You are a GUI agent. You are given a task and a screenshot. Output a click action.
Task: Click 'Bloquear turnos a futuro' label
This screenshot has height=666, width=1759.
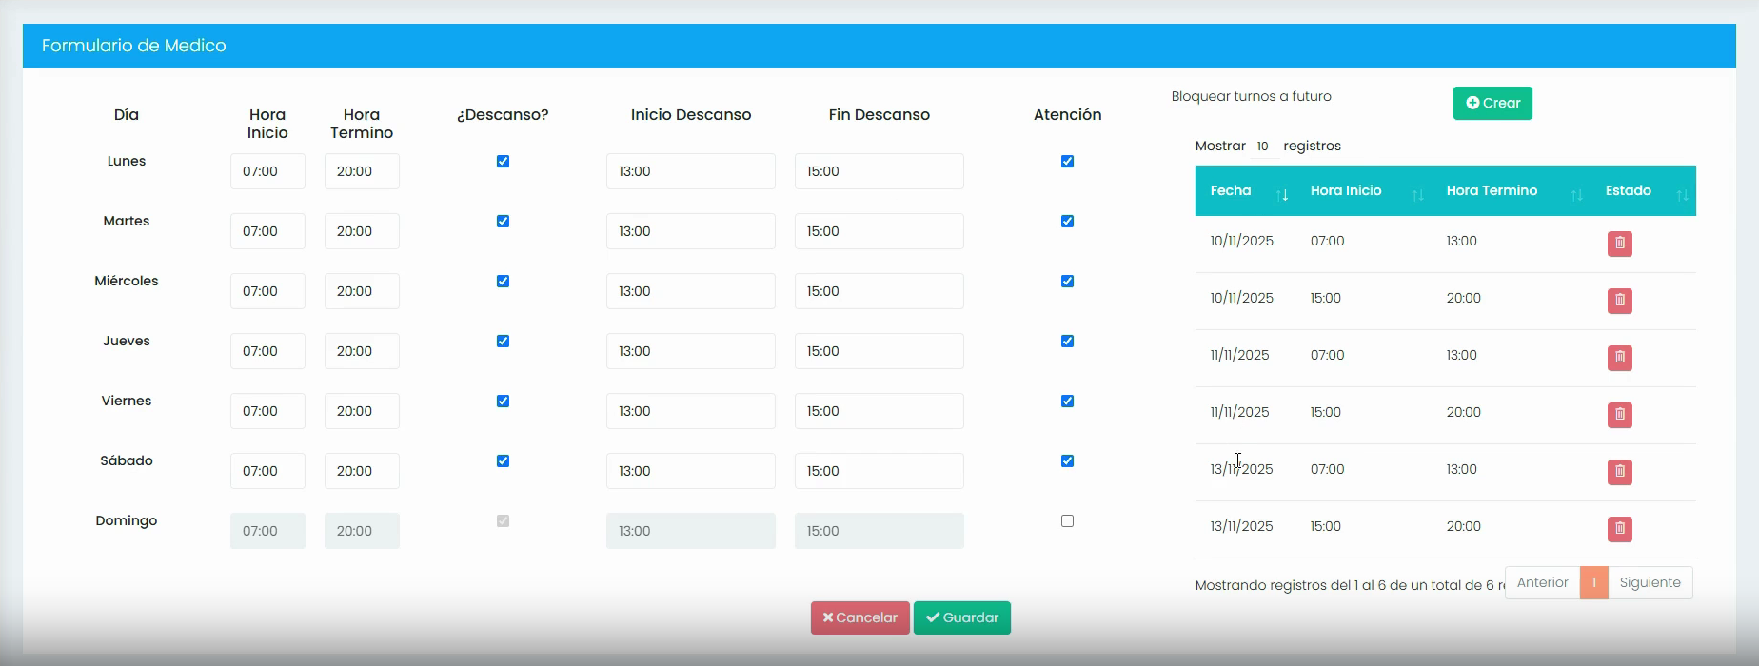1252,96
